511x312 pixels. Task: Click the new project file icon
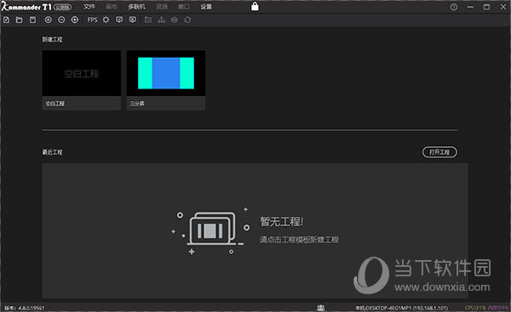pos(6,20)
